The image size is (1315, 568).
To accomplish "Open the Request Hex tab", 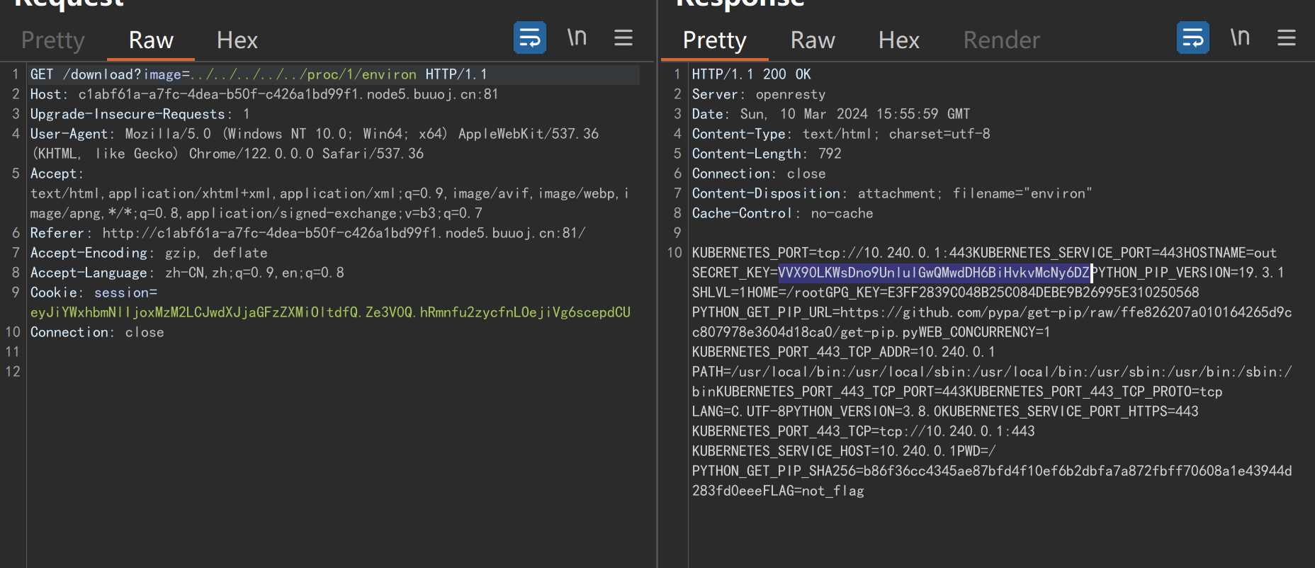I will tap(237, 40).
